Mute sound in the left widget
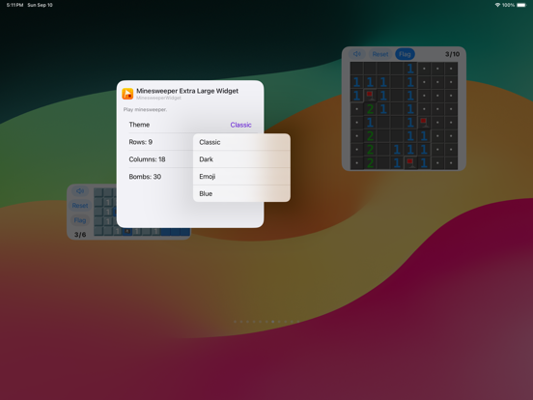This screenshot has width=533, height=400. (x=80, y=191)
